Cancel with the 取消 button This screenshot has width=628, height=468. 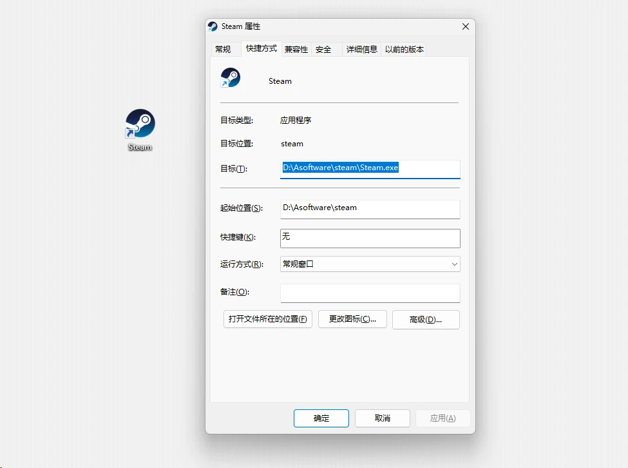click(x=383, y=418)
